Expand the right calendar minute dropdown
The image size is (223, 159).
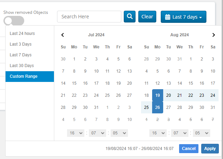[x=179, y=133]
